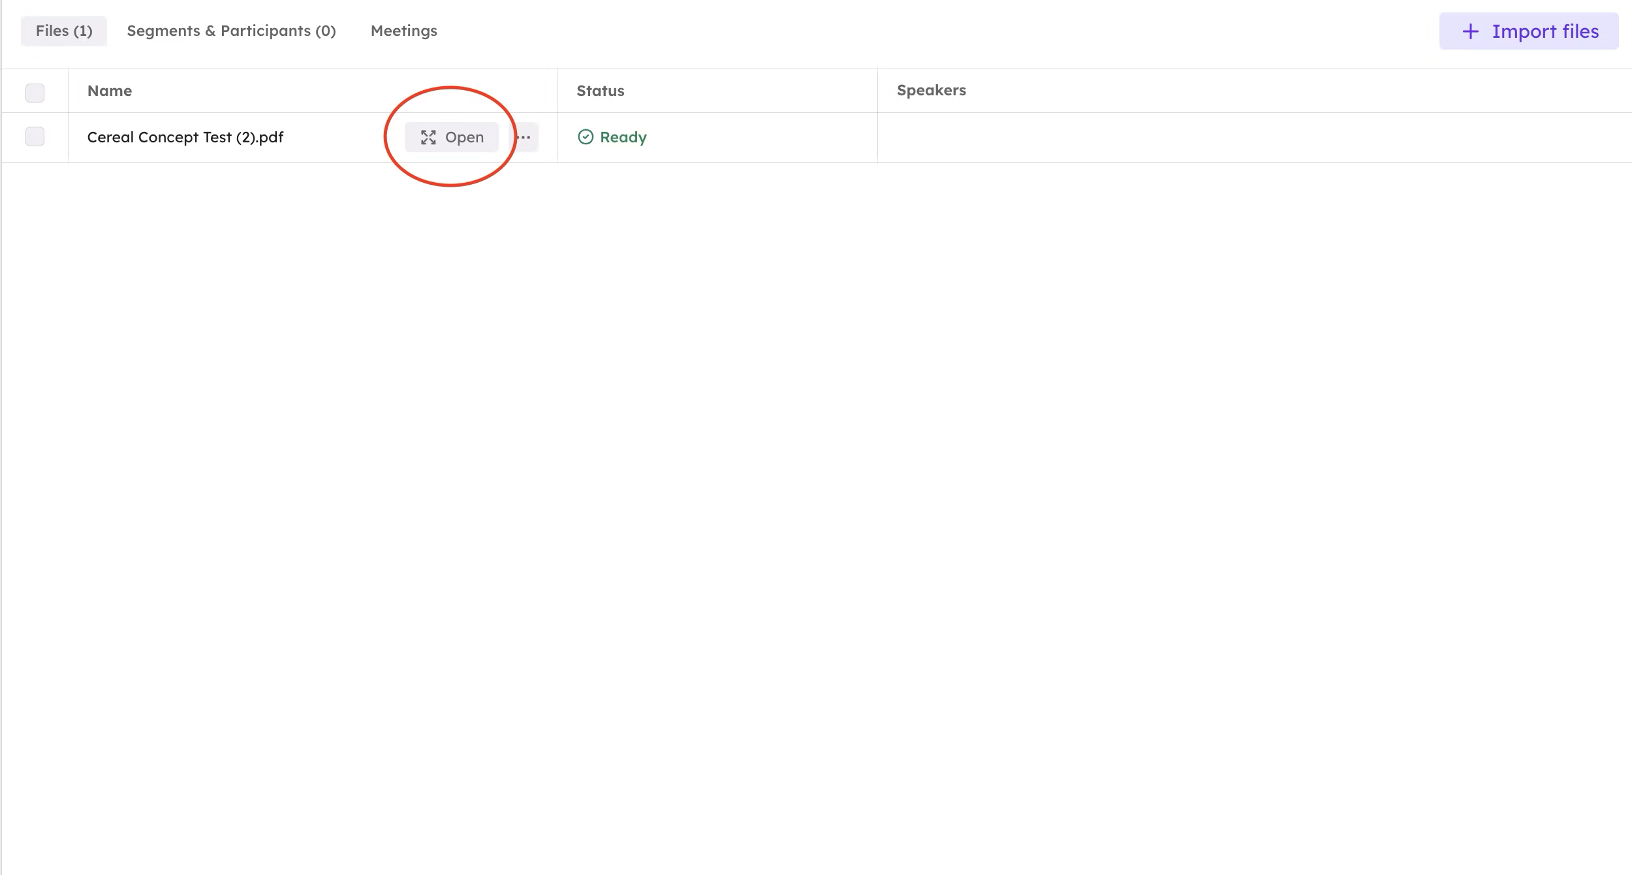Click the expand-arrows icon on Open button
This screenshot has width=1632, height=875.
click(428, 137)
